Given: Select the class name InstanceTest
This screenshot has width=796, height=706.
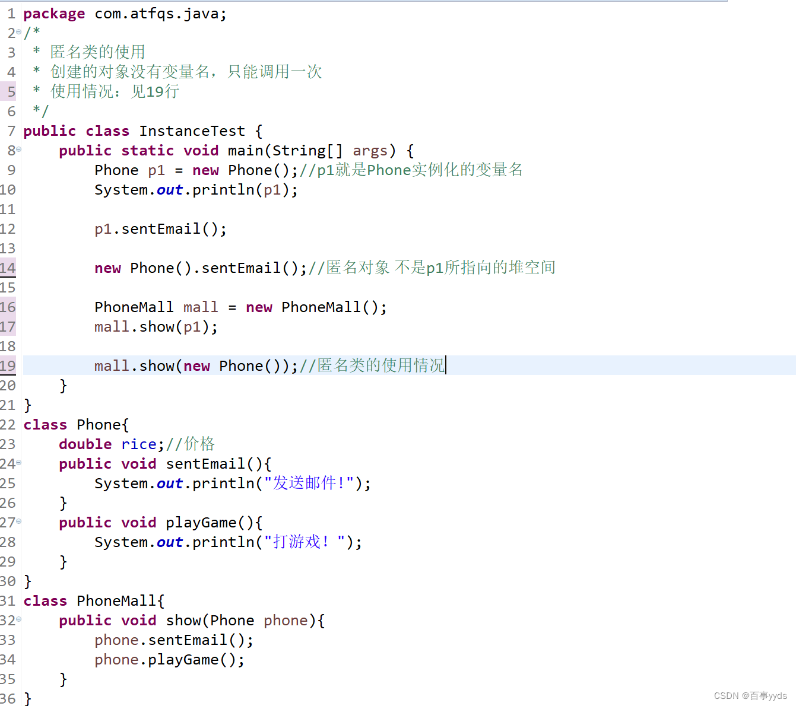Looking at the screenshot, I should 192,131.
